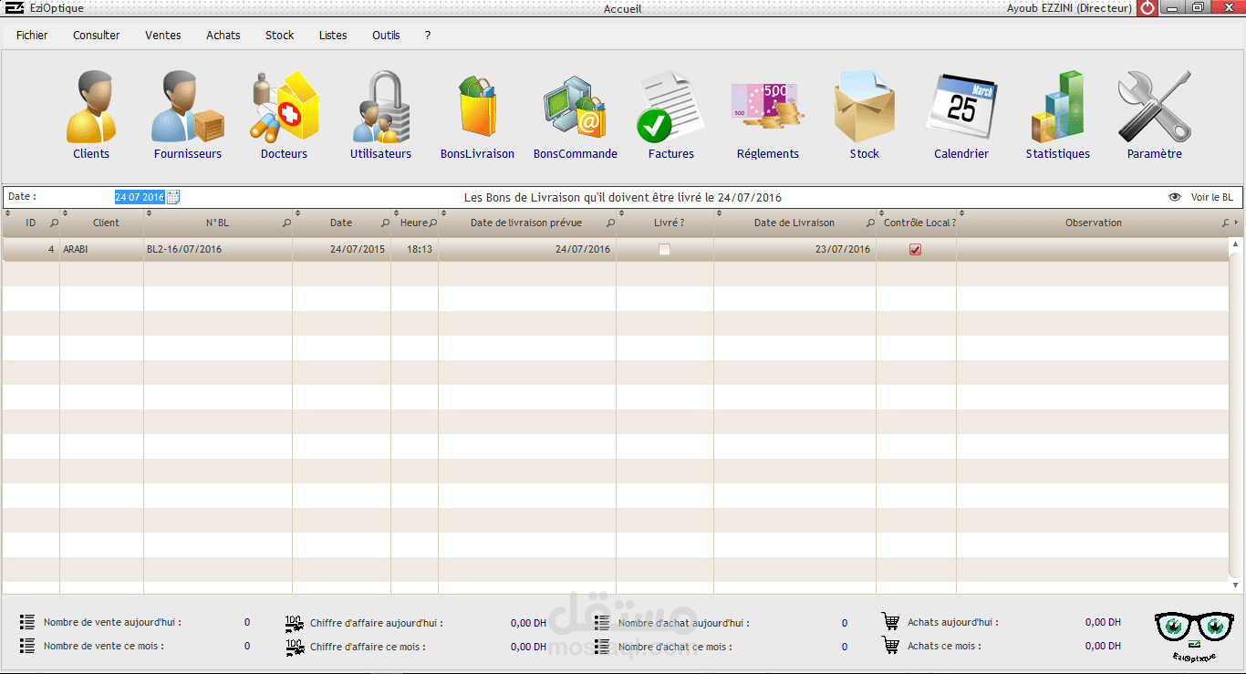
Task: Open the Stock box icon in the toolbar
Action: click(864, 107)
